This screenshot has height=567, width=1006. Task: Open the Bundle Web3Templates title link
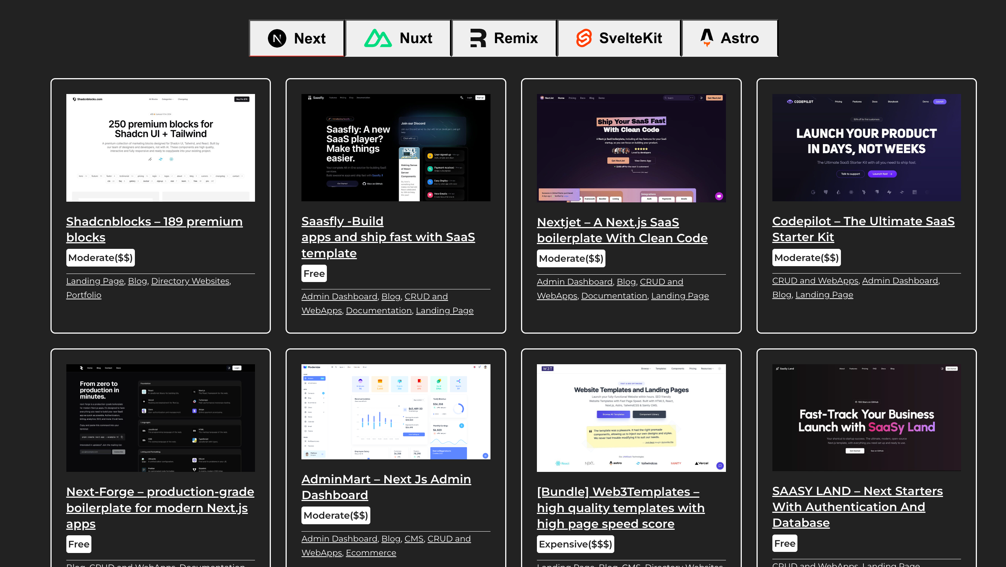point(621,508)
